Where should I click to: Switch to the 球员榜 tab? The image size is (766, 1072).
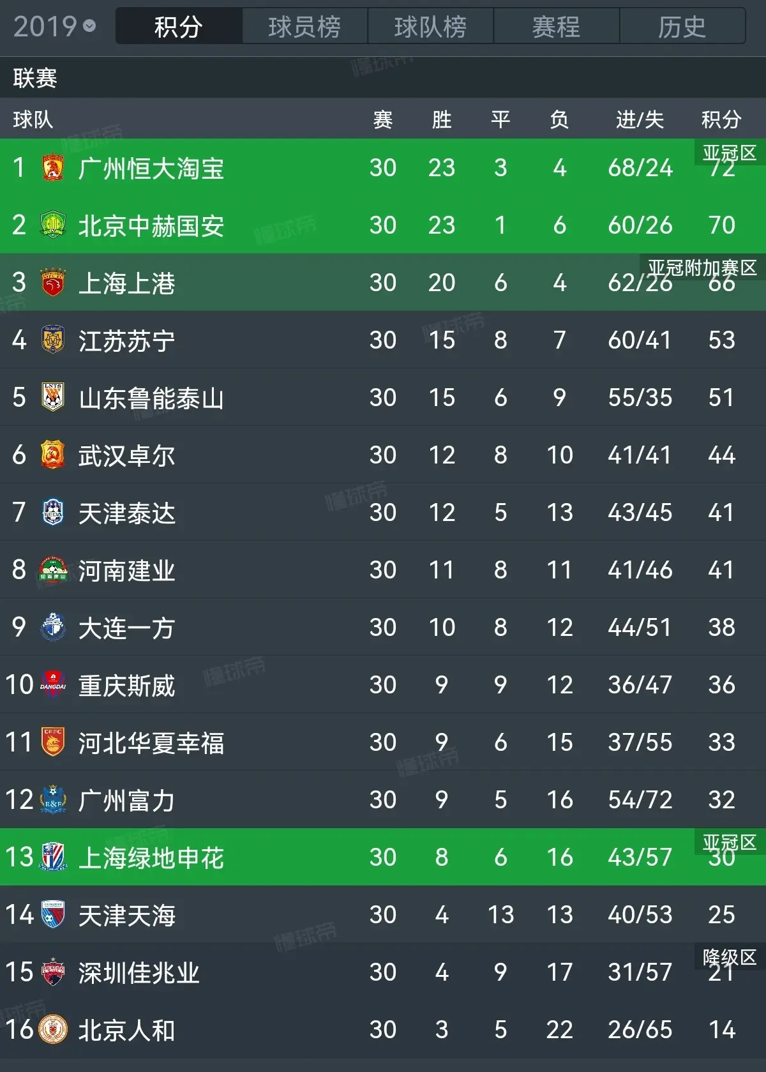point(304,26)
